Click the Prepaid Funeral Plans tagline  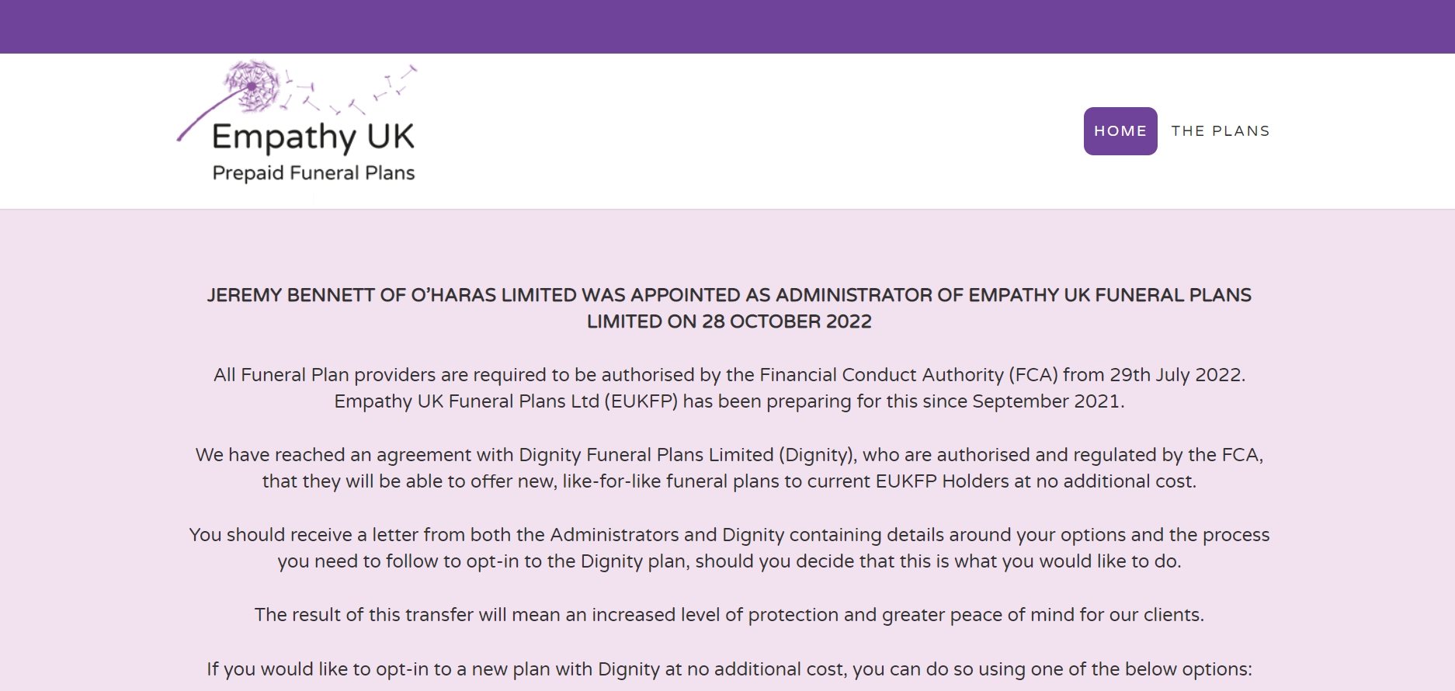click(x=314, y=173)
